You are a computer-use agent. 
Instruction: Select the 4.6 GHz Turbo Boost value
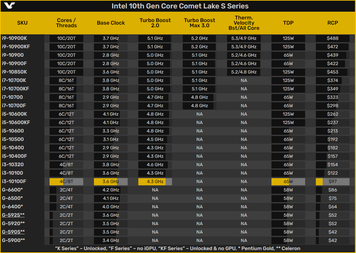(155, 165)
